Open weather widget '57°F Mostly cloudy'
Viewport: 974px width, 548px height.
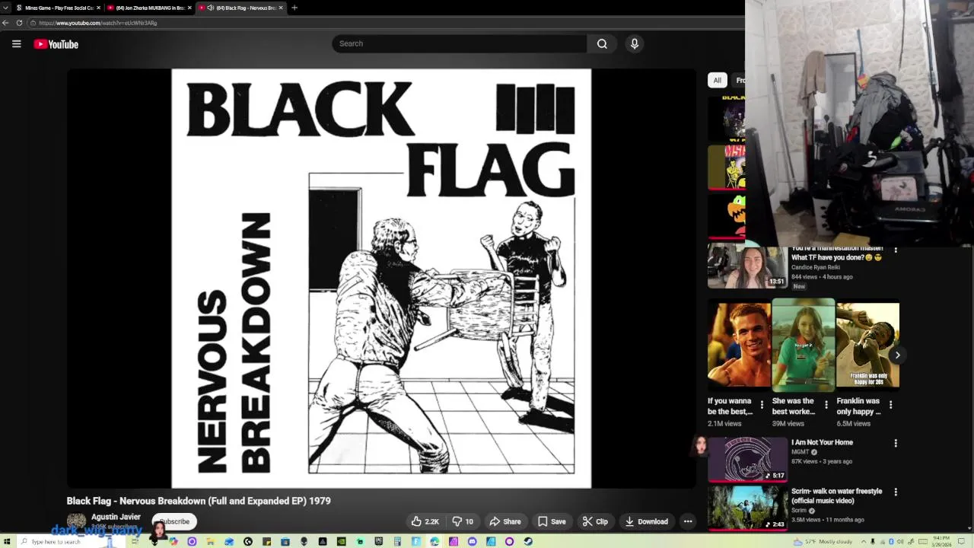(823, 542)
